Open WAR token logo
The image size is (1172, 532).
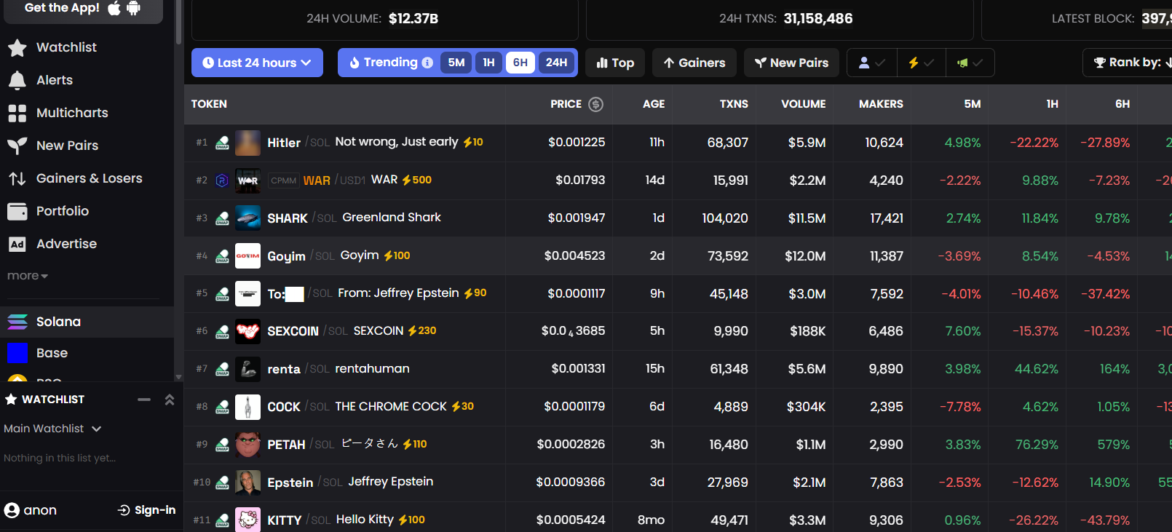coord(248,180)
